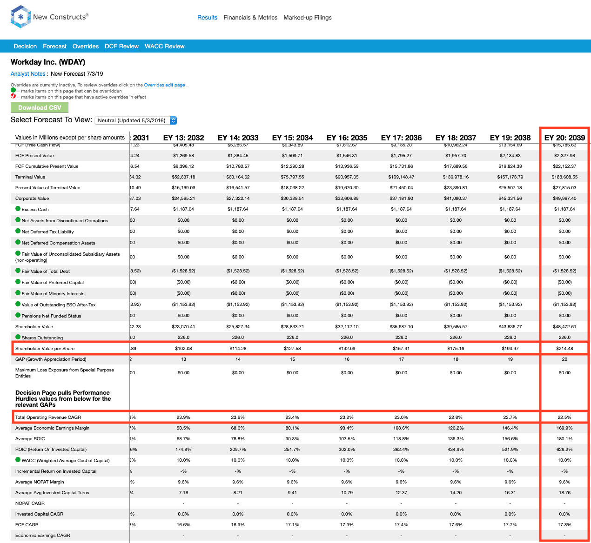
Task: Click Shareholder Value cell $48,472.61
Action: click(x=564, y=326)
